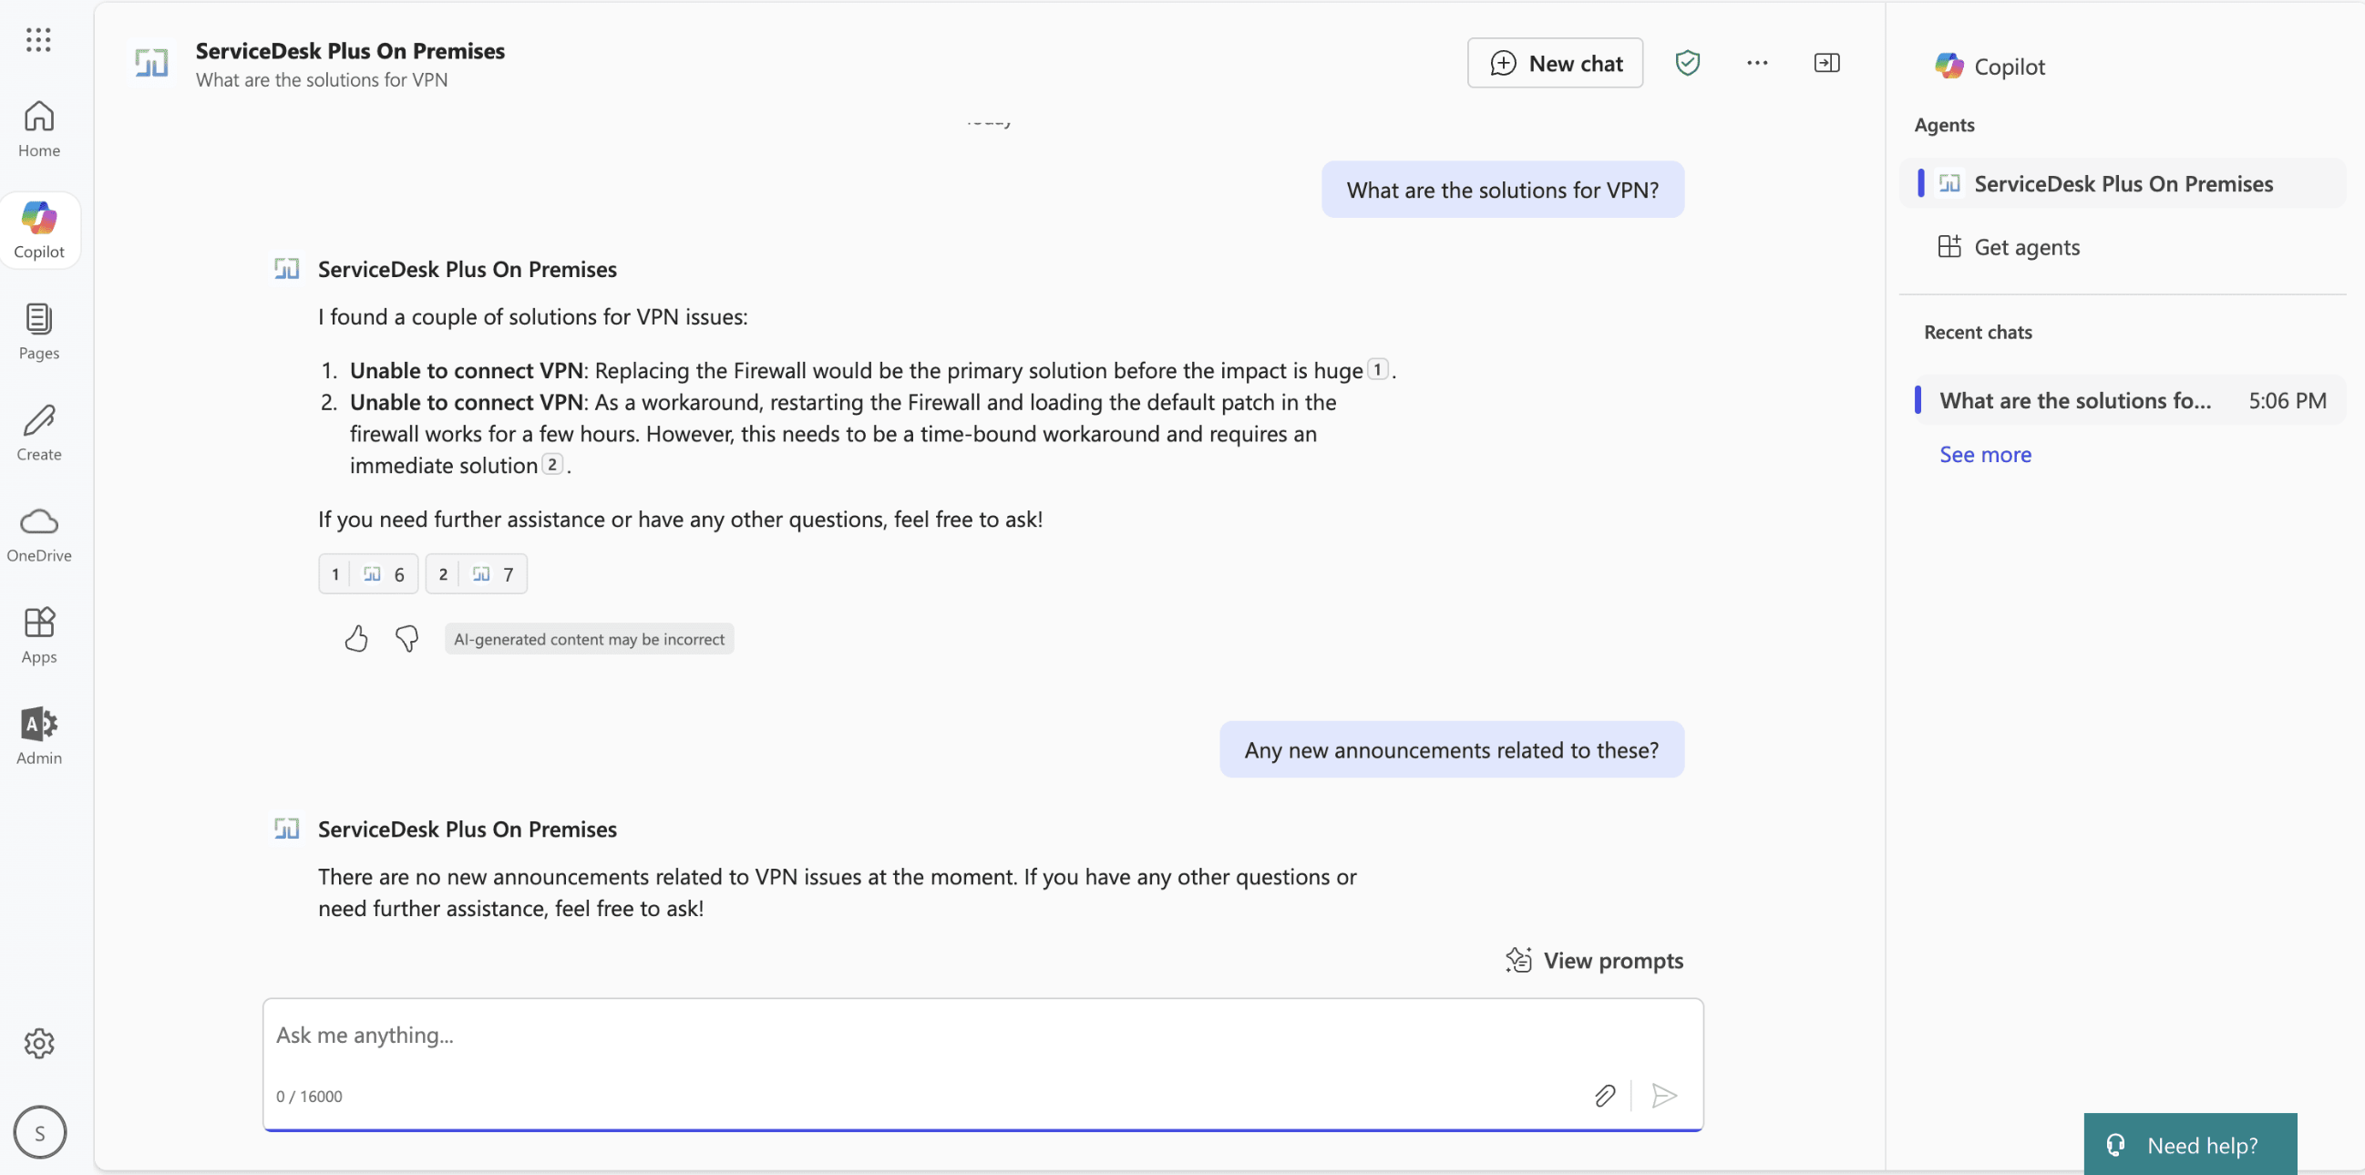Start a New chat
Image resolution: width=2365 pixels, height=1175 pixels.
coord(1555,62)
